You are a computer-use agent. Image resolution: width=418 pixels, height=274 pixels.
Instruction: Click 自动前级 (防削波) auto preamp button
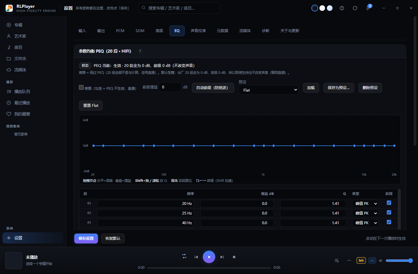[213, 88]
